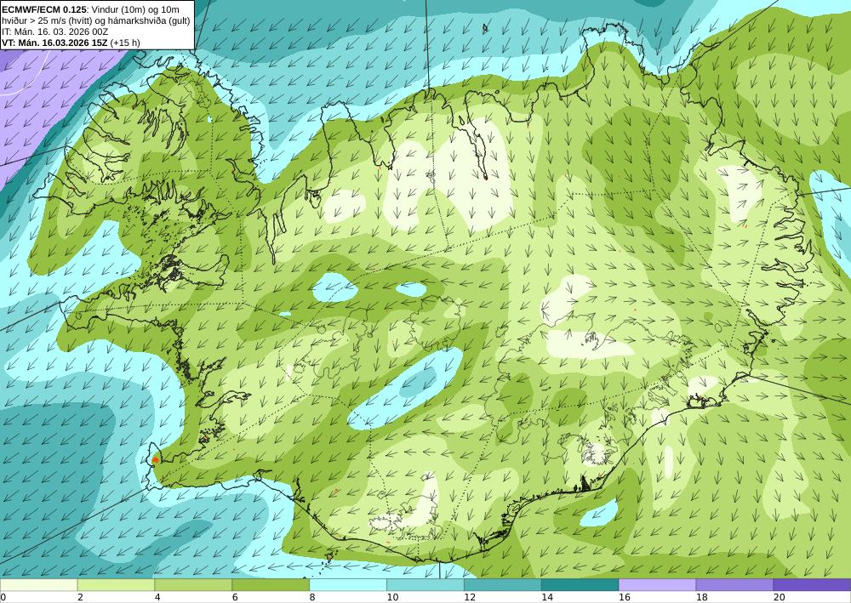The image size is (851, 603).
Task: Click the legend scale label "2"
Action: [x=80, y=598]
